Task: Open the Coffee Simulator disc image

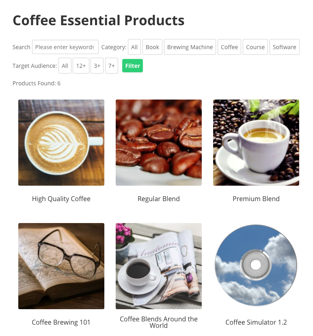Action: (256, 266)
